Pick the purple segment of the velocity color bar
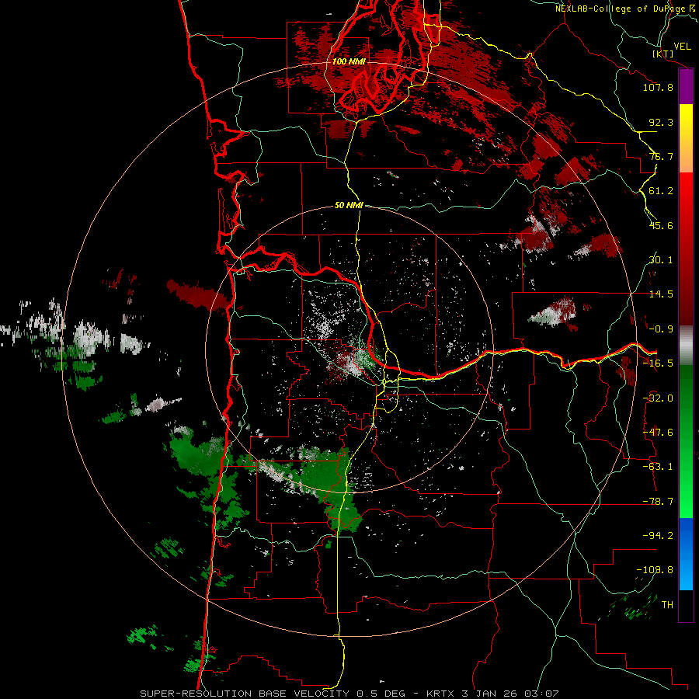This screenshot has height=699, width=699. (x=686, y=87)
